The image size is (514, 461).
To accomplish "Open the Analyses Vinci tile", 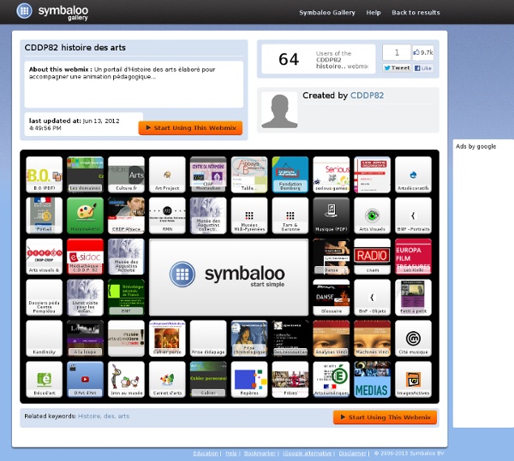I will click(x=332, y=338).
